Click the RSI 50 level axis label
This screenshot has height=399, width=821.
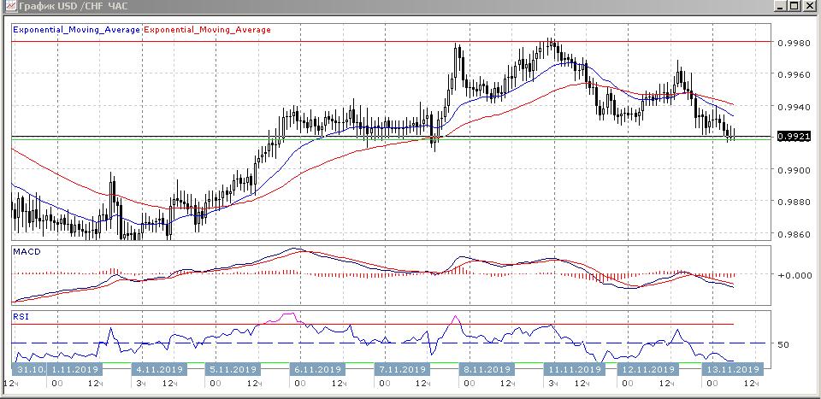coord(783,345)
